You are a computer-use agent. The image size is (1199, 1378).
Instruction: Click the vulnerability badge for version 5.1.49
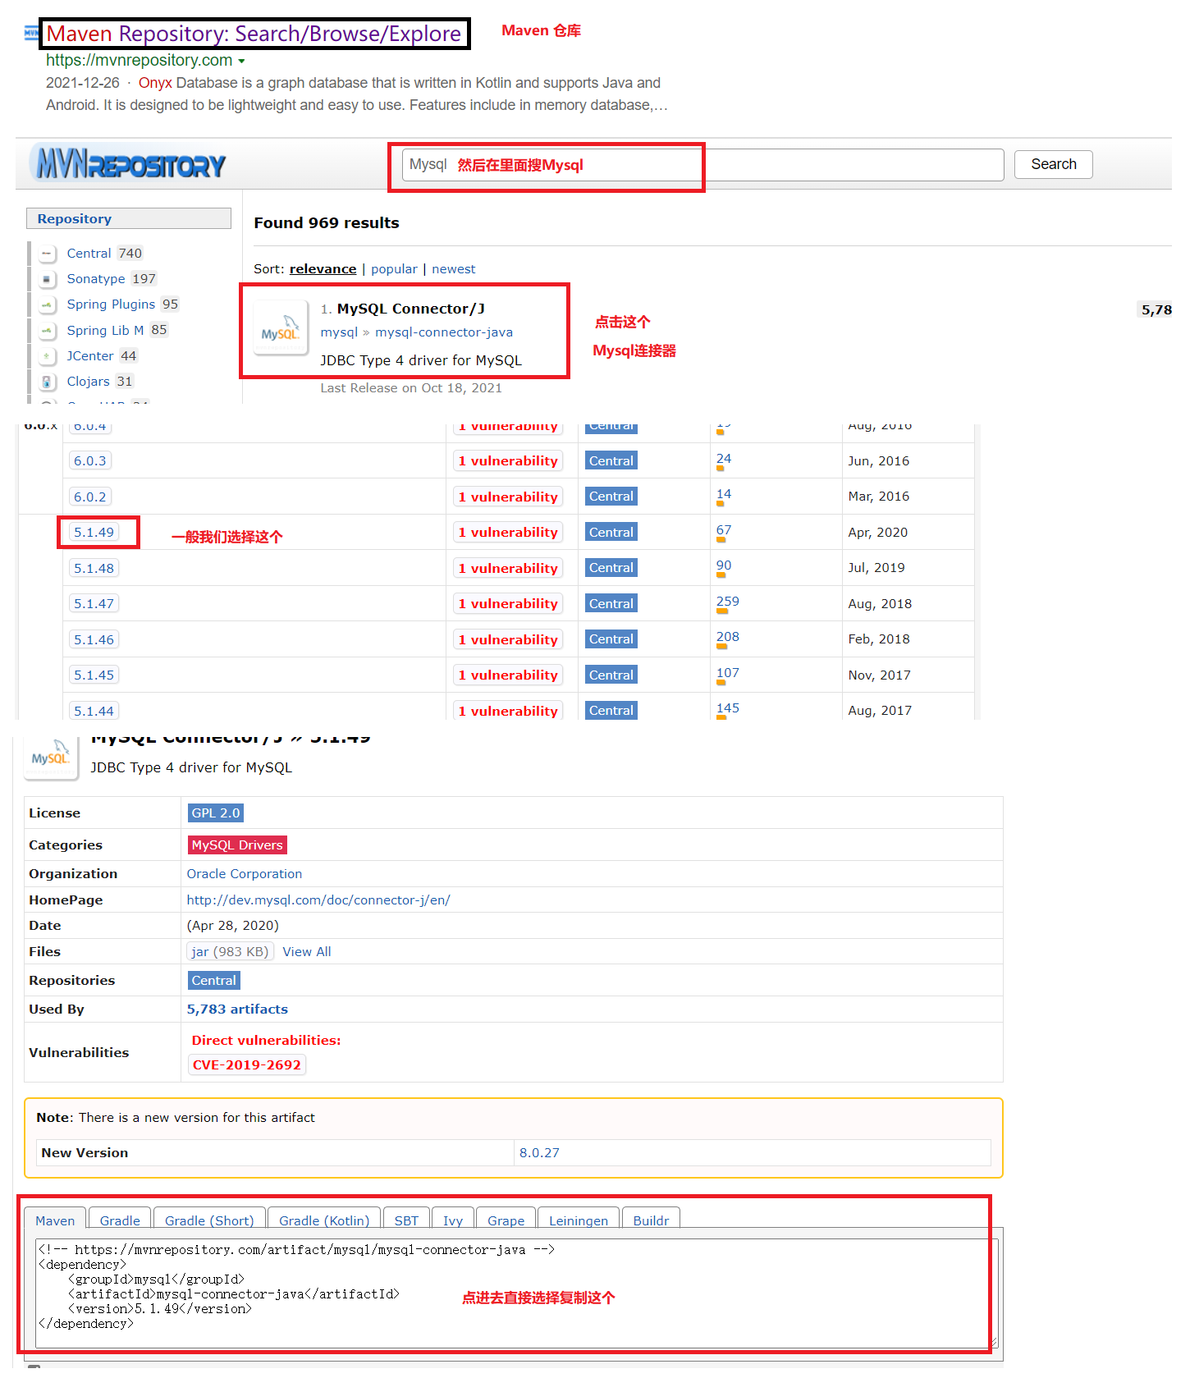pyautogui.click(x=508, y=533)
